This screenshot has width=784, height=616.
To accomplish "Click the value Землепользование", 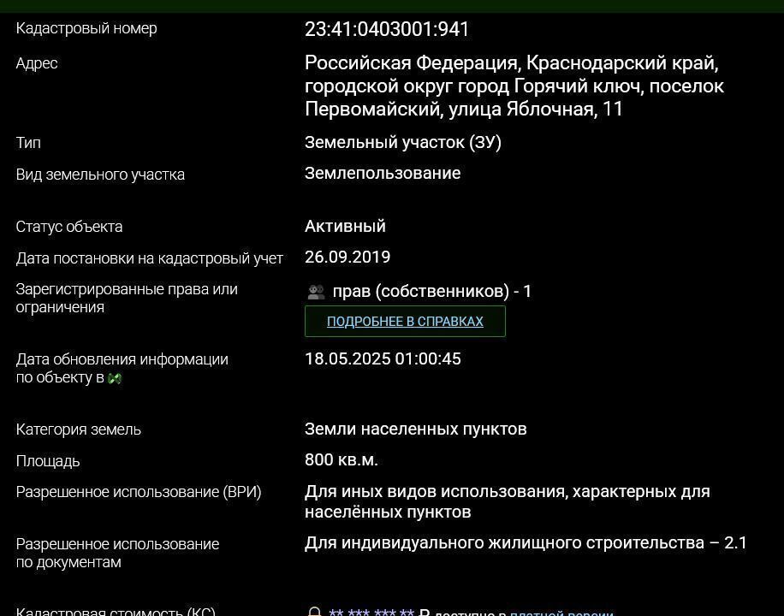I will click(x=383, y=173).
